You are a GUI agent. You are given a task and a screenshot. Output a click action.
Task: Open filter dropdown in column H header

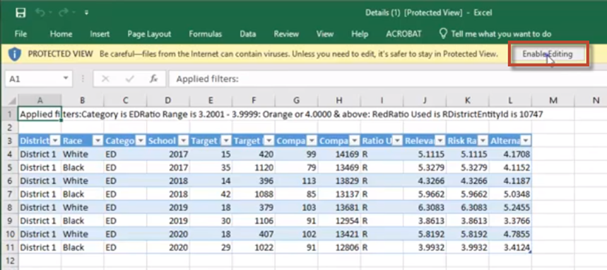(355, 140)
